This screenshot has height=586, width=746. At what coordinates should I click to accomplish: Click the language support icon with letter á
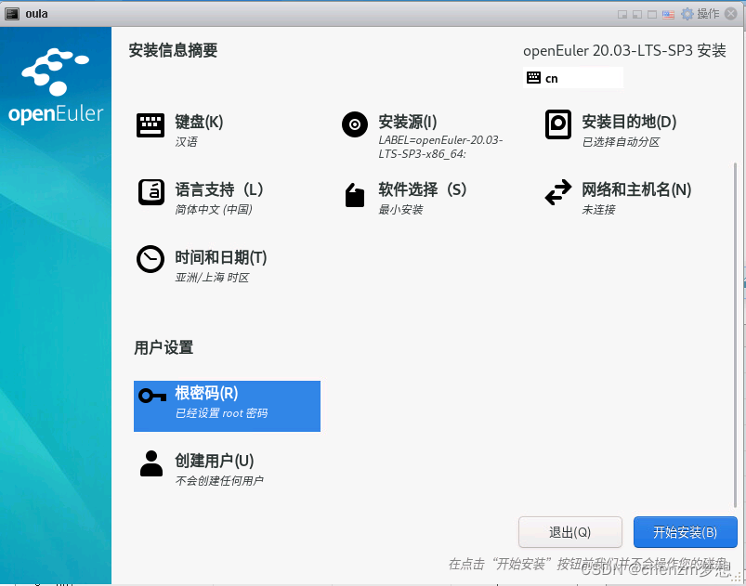pos(151,192)
